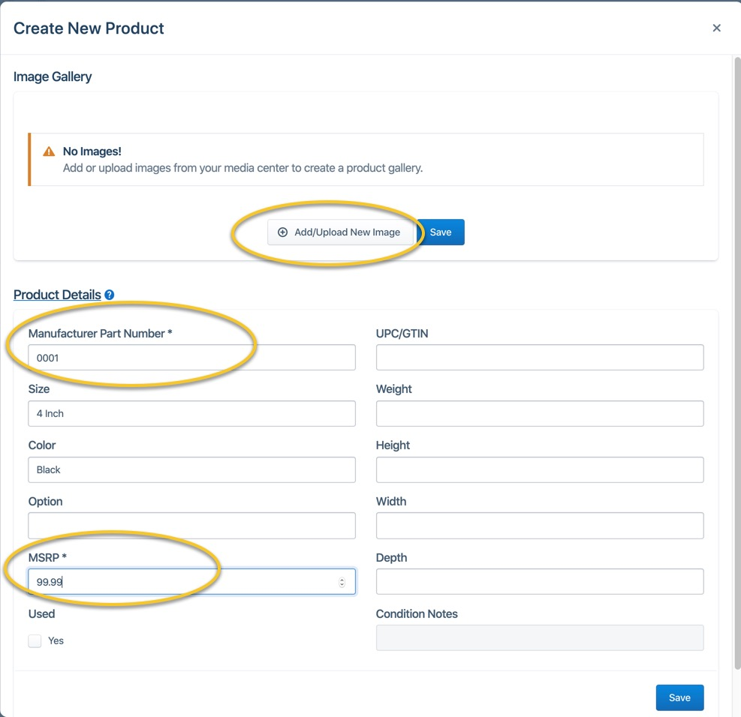Click the orange No Images warning icon
The width and height of the screenshot is (741, 717).
49,151
